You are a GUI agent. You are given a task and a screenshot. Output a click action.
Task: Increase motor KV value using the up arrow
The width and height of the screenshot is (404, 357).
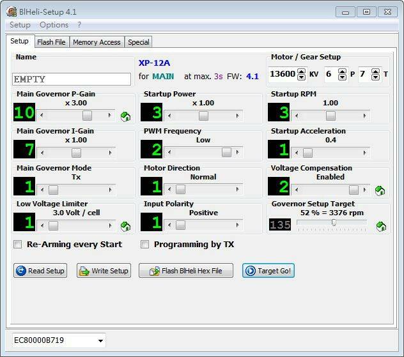tap(302, 72)
